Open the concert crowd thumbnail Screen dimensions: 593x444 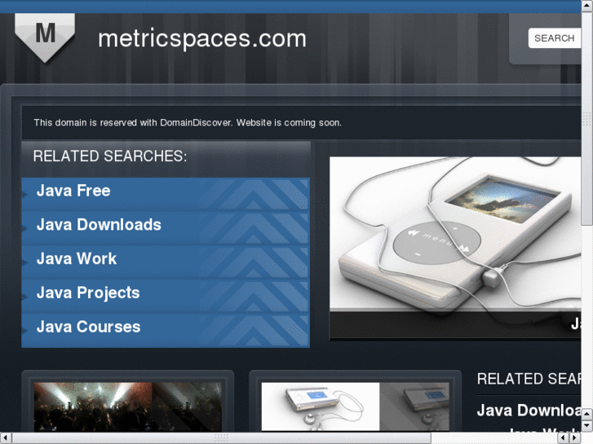pyautogui.click(x=128, y=407)
